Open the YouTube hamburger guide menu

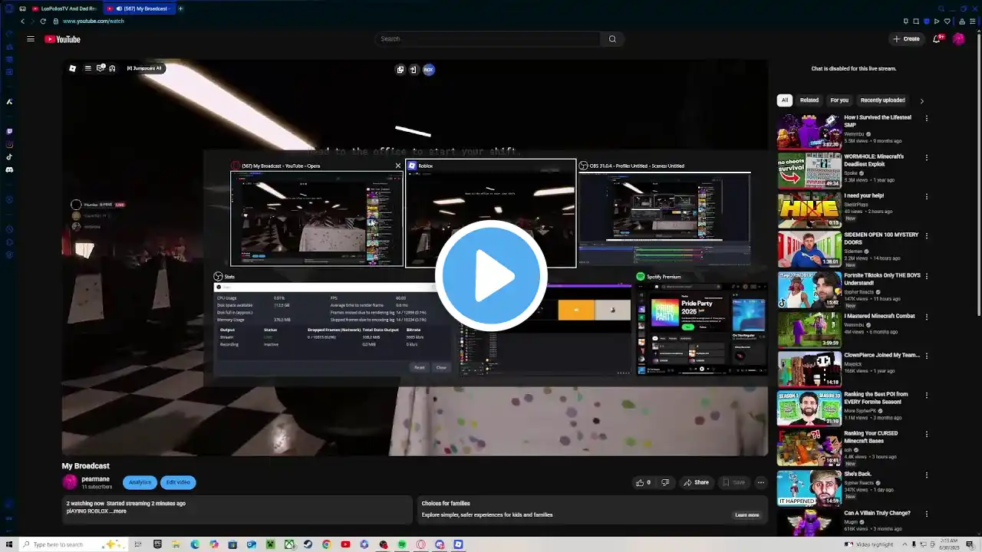[x=31, y=39]
